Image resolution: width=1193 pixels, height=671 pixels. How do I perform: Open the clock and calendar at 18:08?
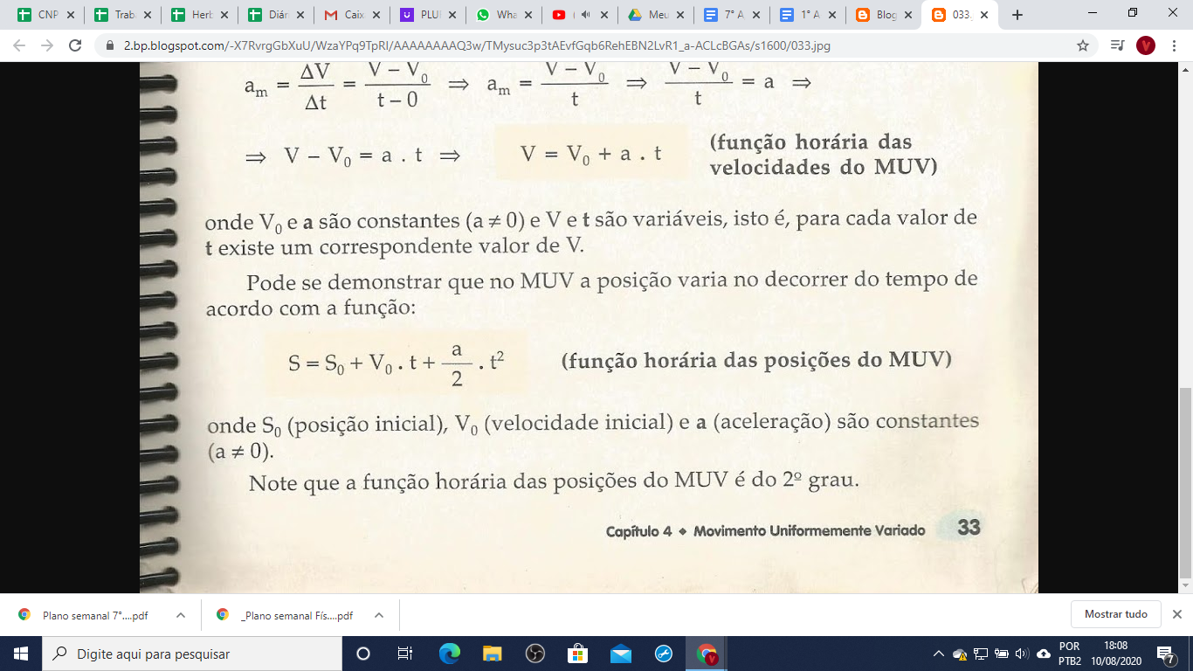click(1116, 654)
